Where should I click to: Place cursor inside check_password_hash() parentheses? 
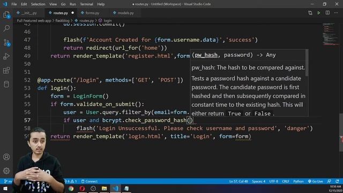190,120
